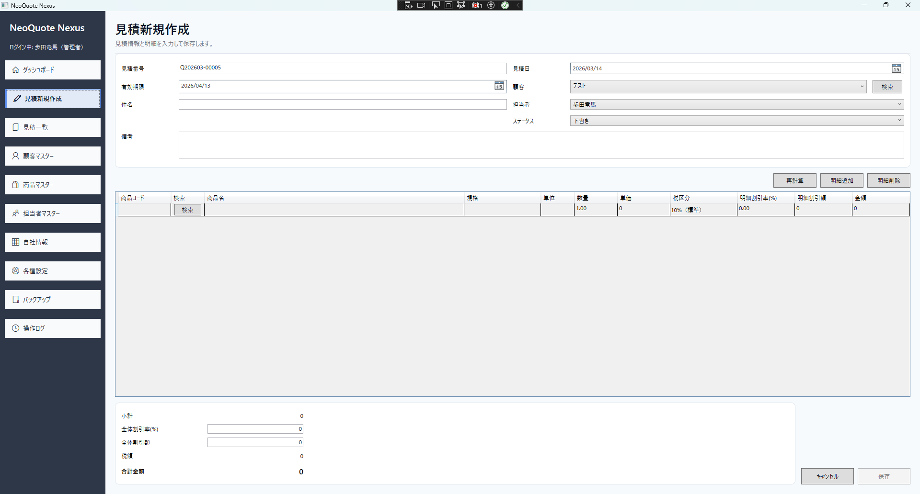Open calendar picker for 見積日

click(x=896, y=68)
